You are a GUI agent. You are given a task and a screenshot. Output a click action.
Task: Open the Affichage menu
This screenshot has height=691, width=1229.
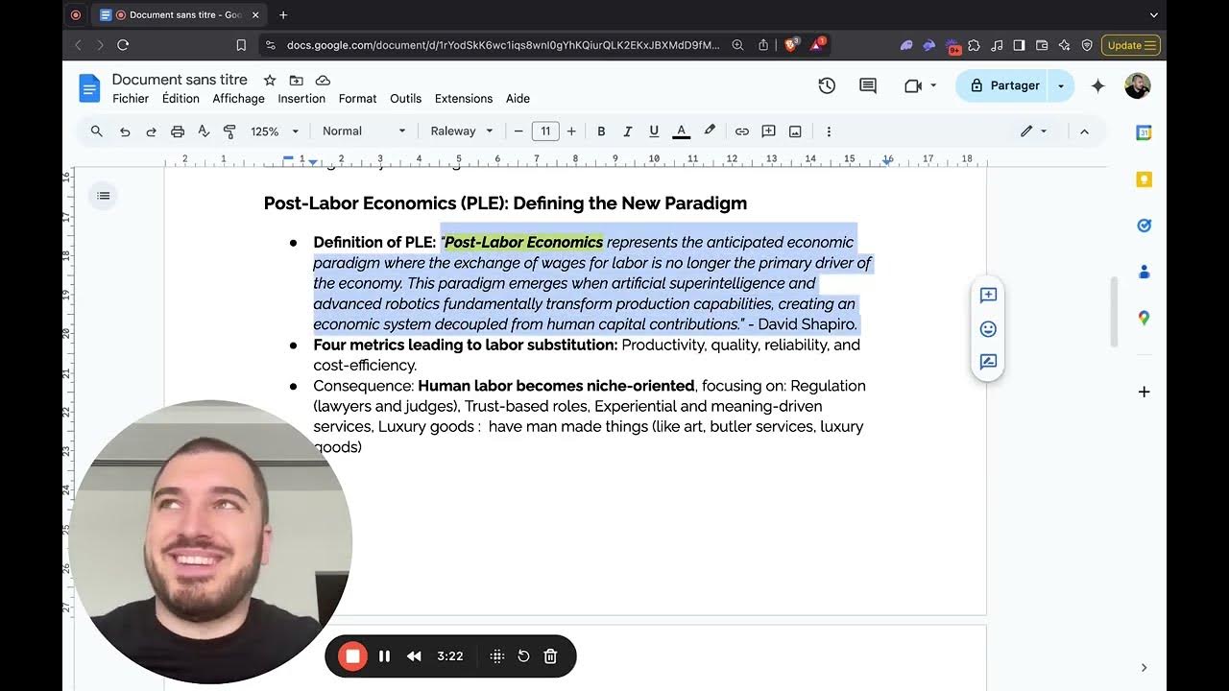point(238,98)
